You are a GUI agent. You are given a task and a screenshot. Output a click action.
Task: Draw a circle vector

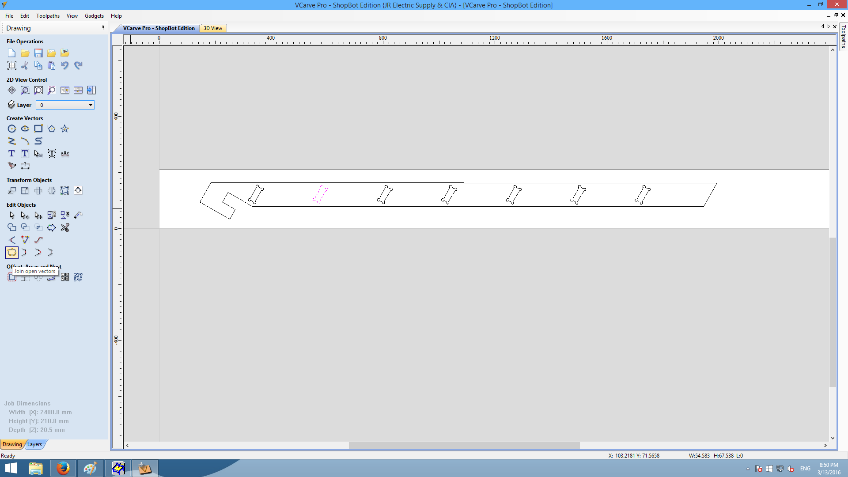(x=12, y=129)
